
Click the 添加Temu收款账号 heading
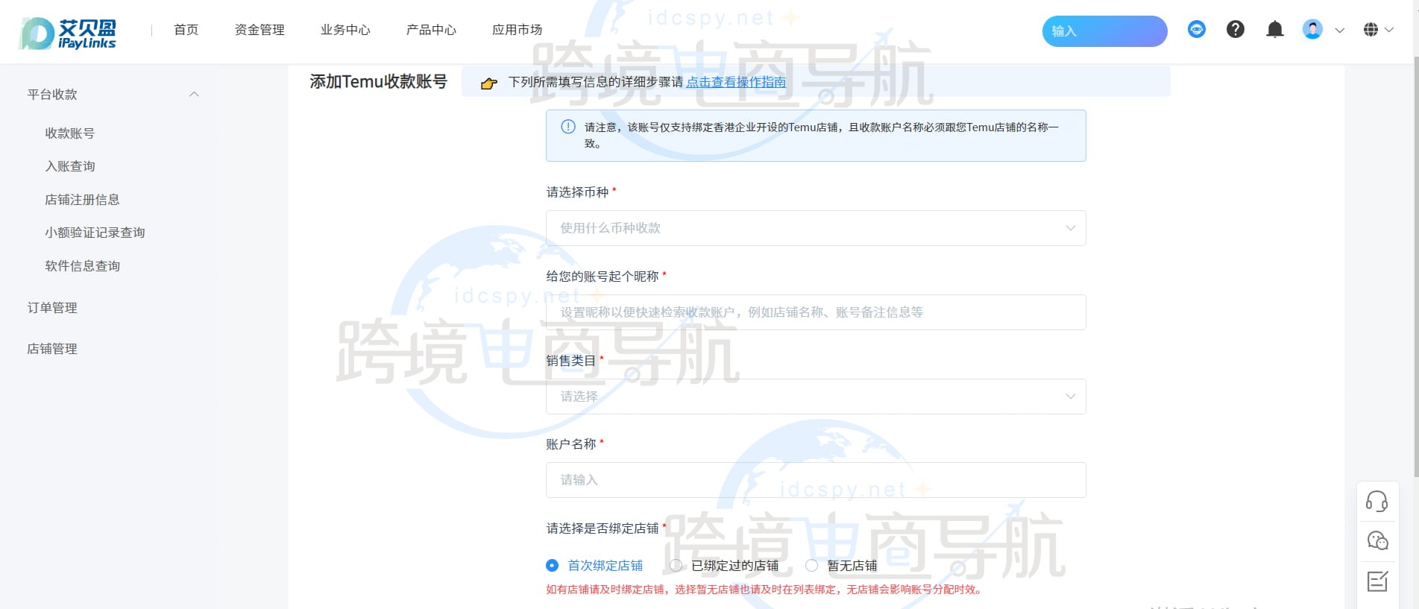(x=378, y=82)
